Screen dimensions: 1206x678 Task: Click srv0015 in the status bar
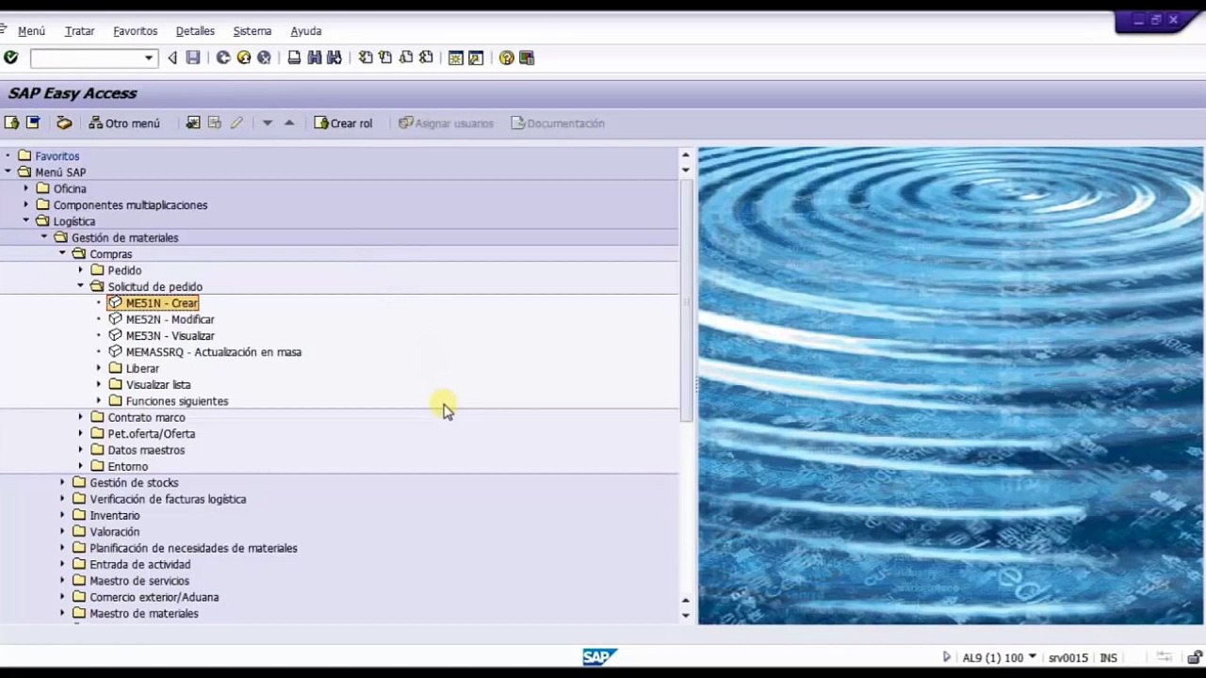1067,657
